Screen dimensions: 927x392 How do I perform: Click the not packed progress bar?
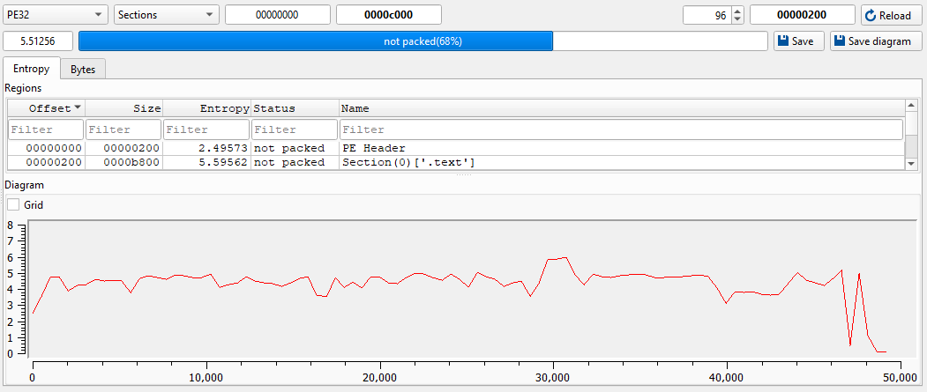click(422, 41)
